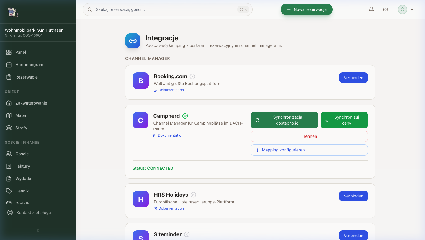Navigate to Mapa
The height and width of the screenshot is (240, 425).
[x=38, y=115]
